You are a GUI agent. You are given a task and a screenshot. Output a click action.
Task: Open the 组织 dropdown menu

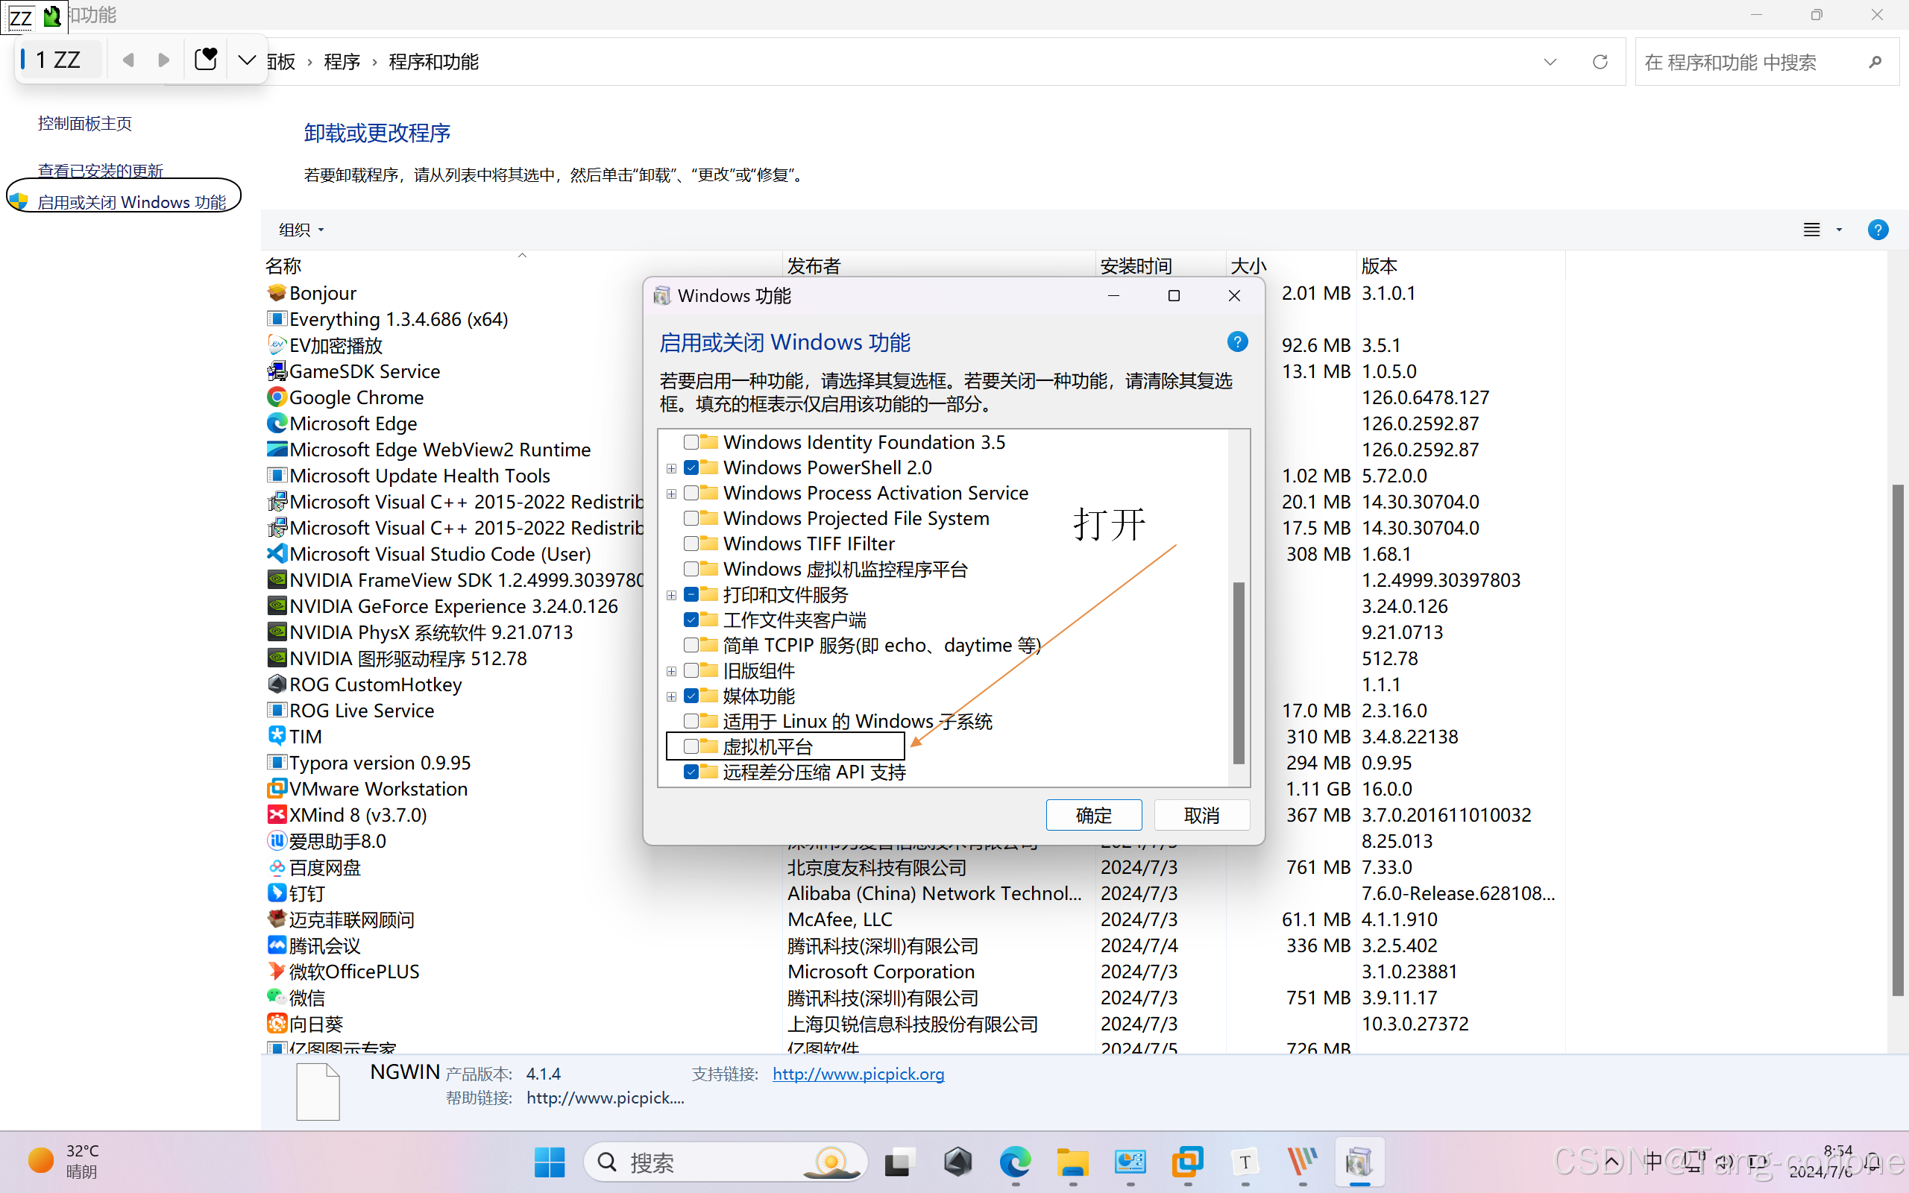[301, 230]
